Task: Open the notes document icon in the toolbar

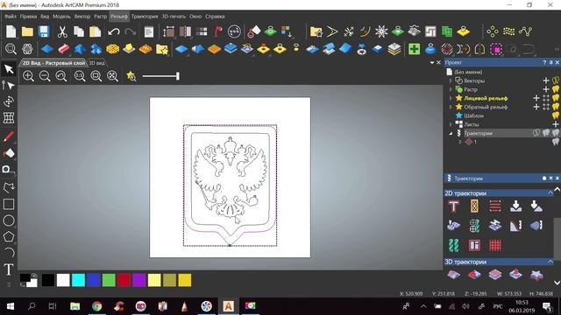Action: (149, 31)
